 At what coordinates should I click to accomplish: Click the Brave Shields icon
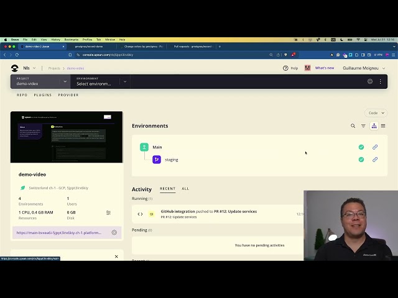285,55
